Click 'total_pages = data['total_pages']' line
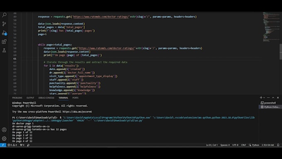 [61, 27]
